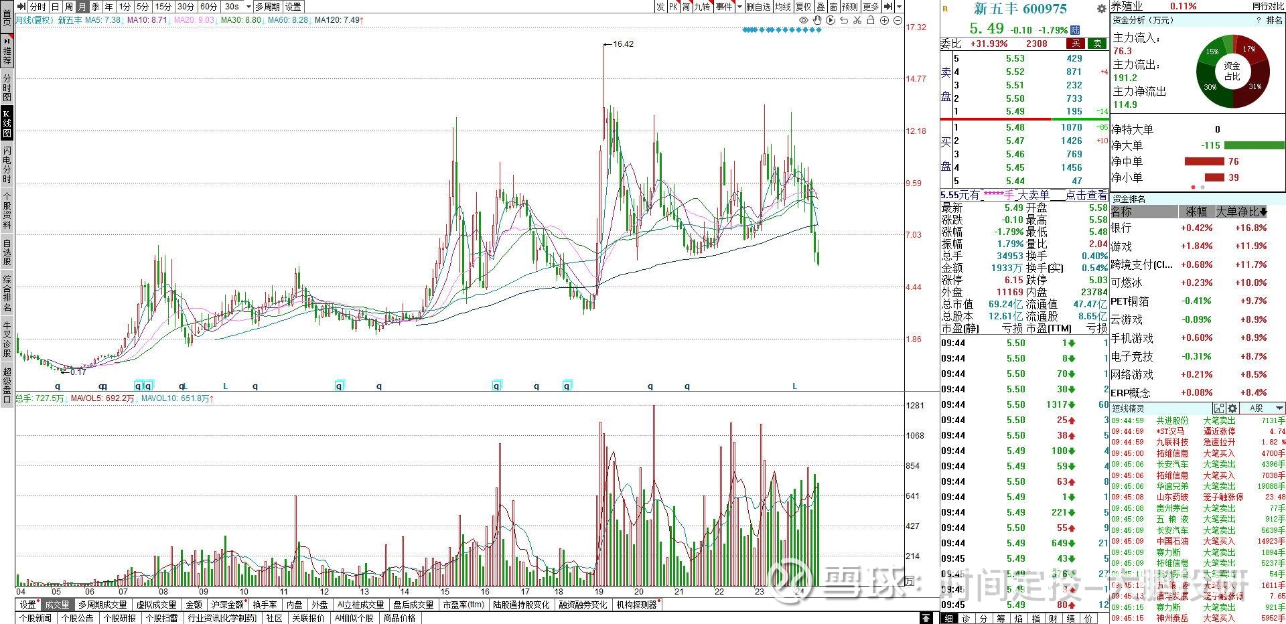
Task: Select the hand pan tool icon
Action: point(817,21)
